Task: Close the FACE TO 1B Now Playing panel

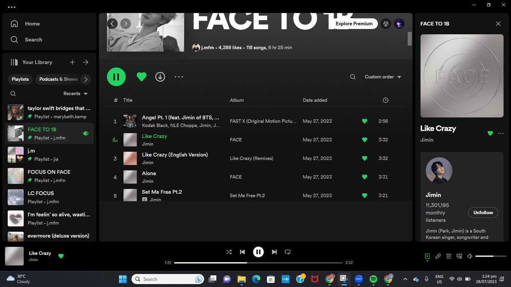Action: [x=498, y=24]
